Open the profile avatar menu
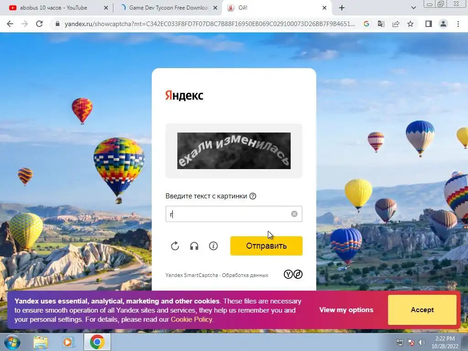The height and width of the screenshot is (351, 468). tap(443, 24)
